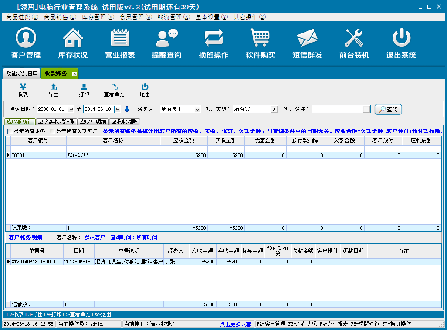Enable the 显示所有账务 checkbox
The image size is (447, 330).
(10, 131)
